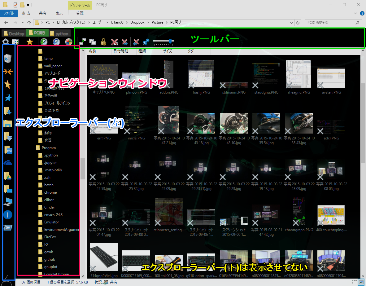This screenshot has height=286, width=366.
Task: Open the quick access toolbar customize dropdown
Action: tap(28, 5)
